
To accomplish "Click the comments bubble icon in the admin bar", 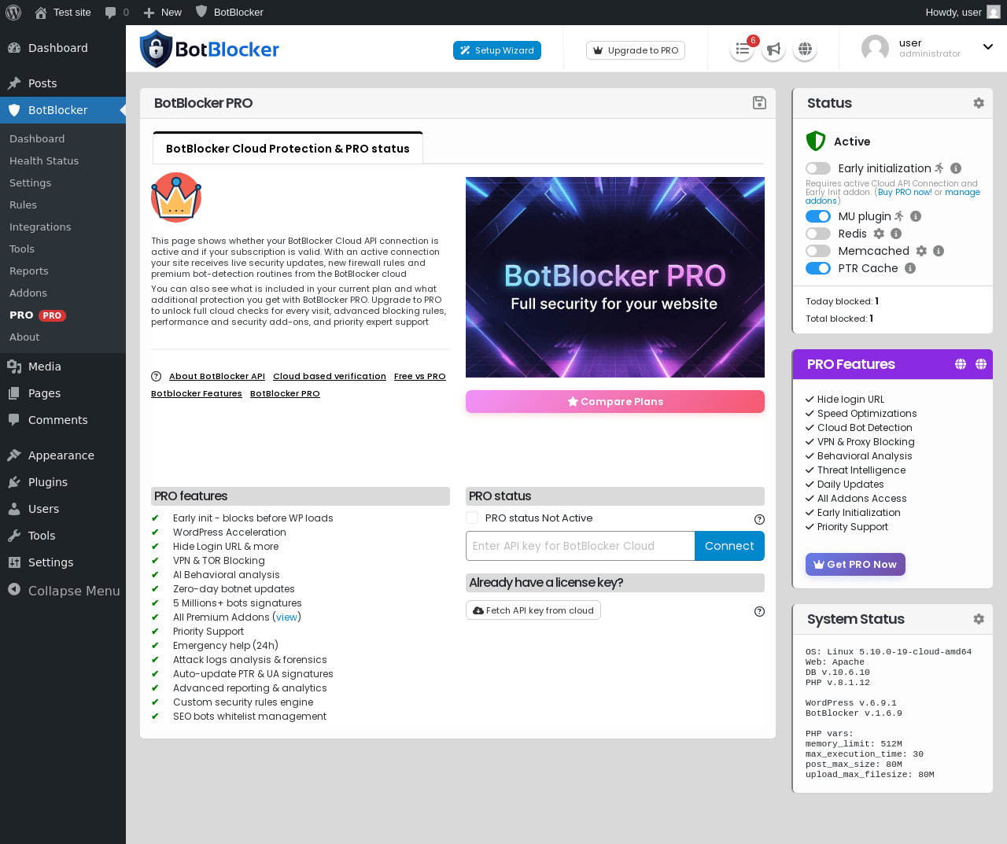I will 111,13.
